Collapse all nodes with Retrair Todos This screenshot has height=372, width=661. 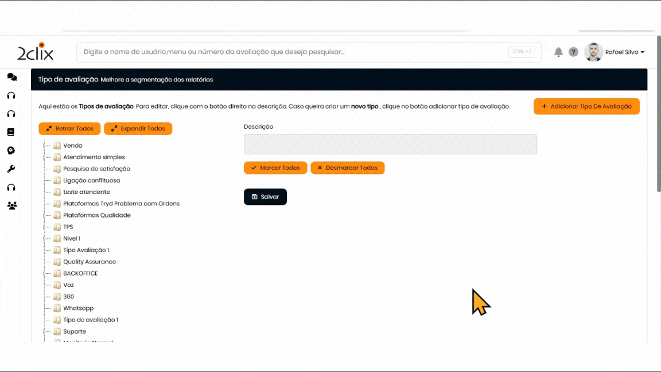pyautogui.click(x=69, y=129)
